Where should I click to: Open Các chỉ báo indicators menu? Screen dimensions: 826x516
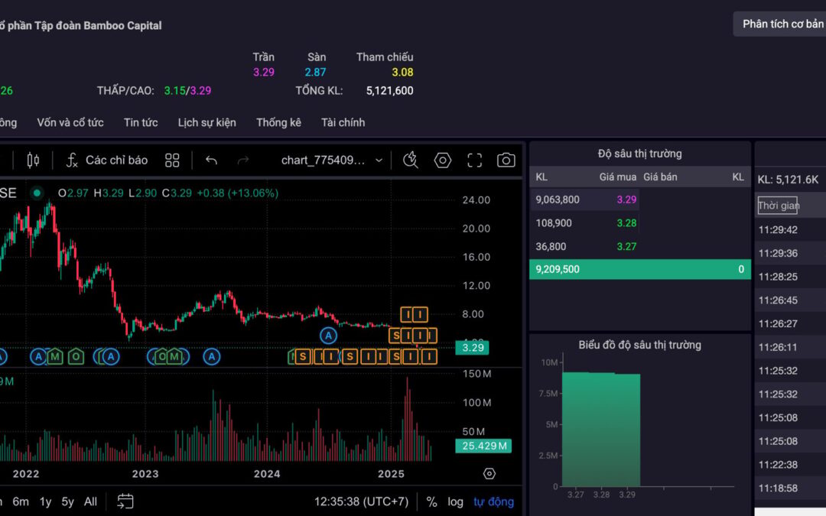point(106,161)
